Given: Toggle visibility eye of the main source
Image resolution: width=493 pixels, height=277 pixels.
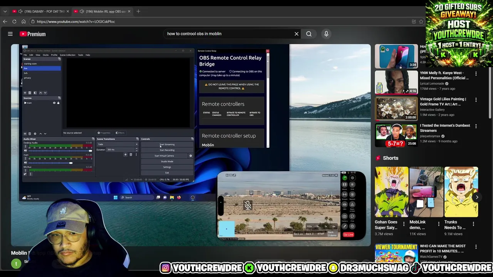Looking at the screenshot, I should [54, 103].
